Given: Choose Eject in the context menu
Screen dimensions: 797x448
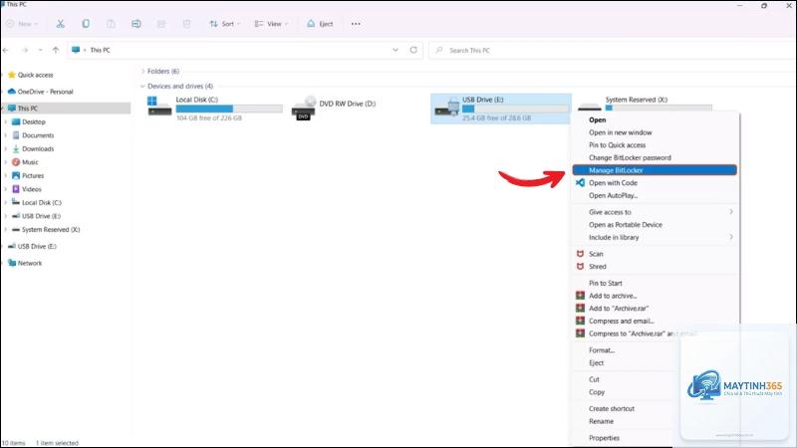Looking at the screenshot, I should [596, 363].
